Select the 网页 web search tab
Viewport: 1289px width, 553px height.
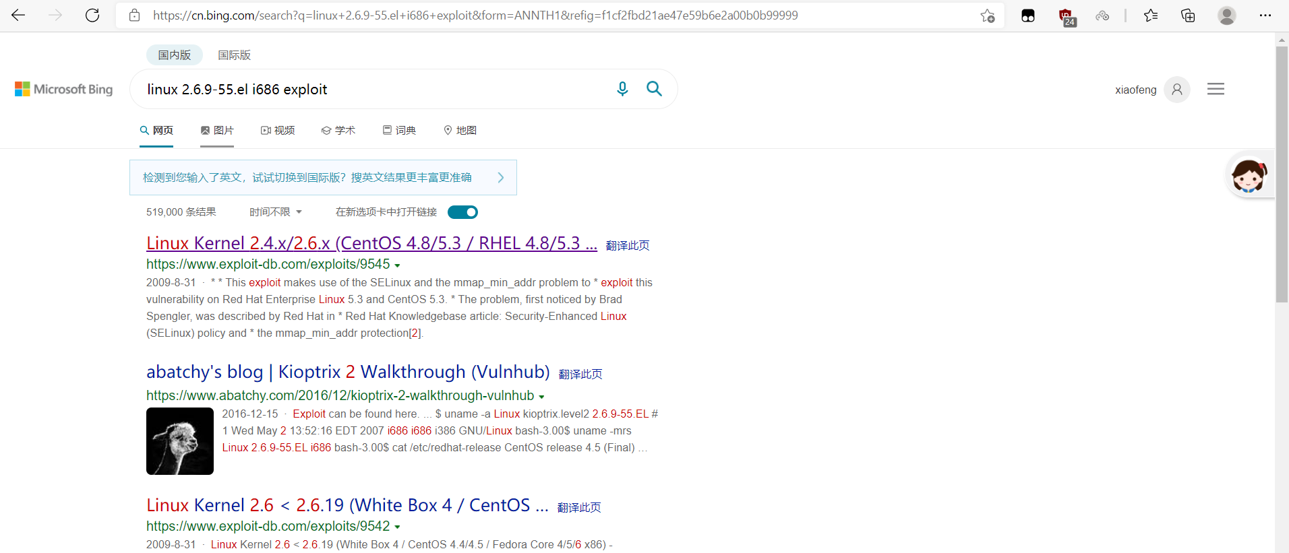(x=156, y=130)
